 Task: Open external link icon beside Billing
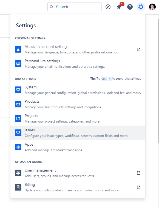(138, 187)
